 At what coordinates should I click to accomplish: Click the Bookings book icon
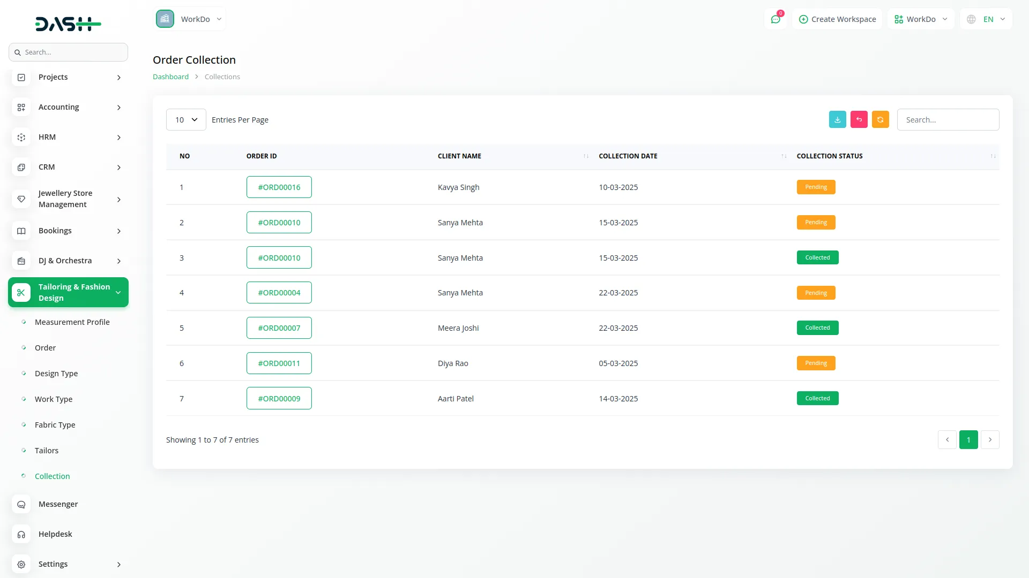tap(21, 231)
